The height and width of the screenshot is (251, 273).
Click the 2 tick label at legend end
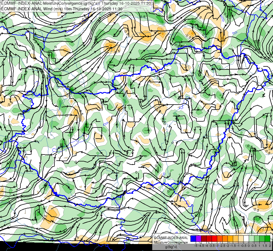[270, 246]
